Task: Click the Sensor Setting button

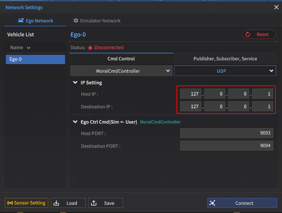Action: (26, 203)
